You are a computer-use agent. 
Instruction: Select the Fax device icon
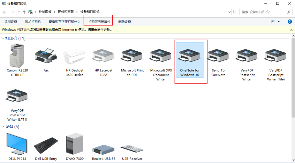(x=46, y=56)
